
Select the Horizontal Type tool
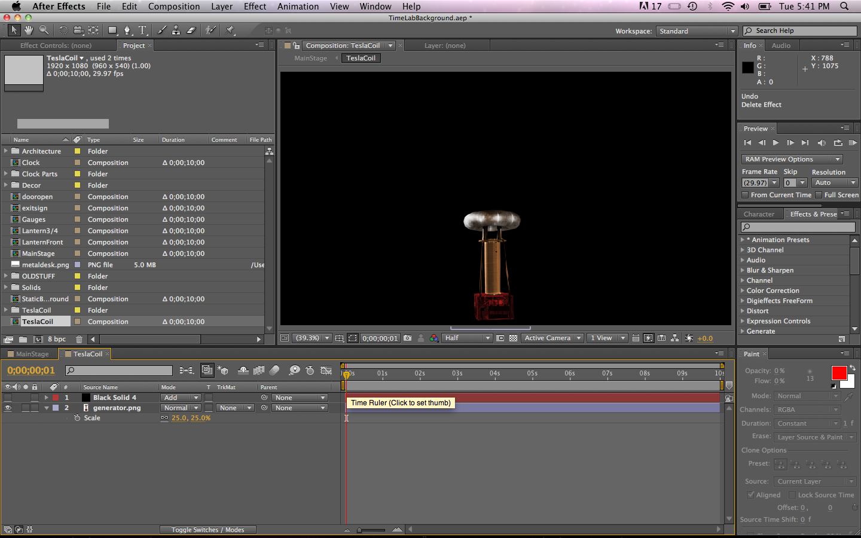[x=143, y=30]
